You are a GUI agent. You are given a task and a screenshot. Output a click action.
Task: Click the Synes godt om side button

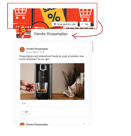(65, 24)
